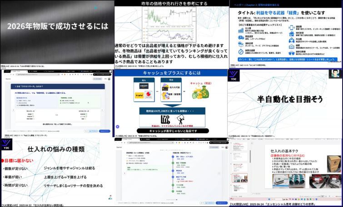Open the 'なぜスマホリサーチなのか' Gemini thumbnail

click(57, 101)
